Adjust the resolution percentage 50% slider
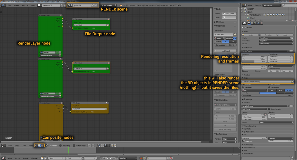The height and width of the screenshot is (160, 297). tap(254, 61)
